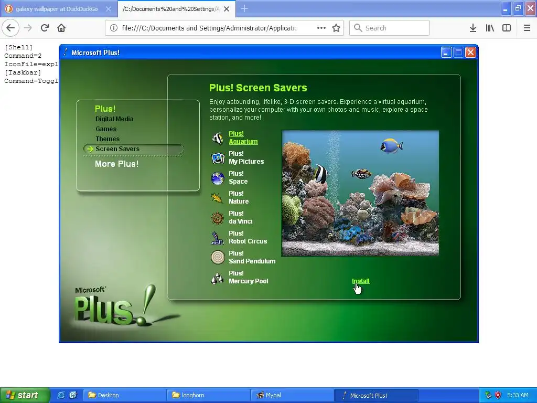Click the browser Search field
This screenshot has height=403, width=537.
(390, 28)
